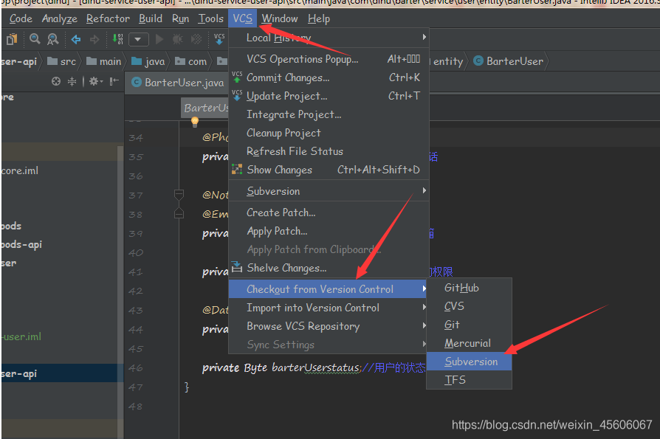Open the Tools menu
The width and height of the screenshot is (660, 439).
210,19
